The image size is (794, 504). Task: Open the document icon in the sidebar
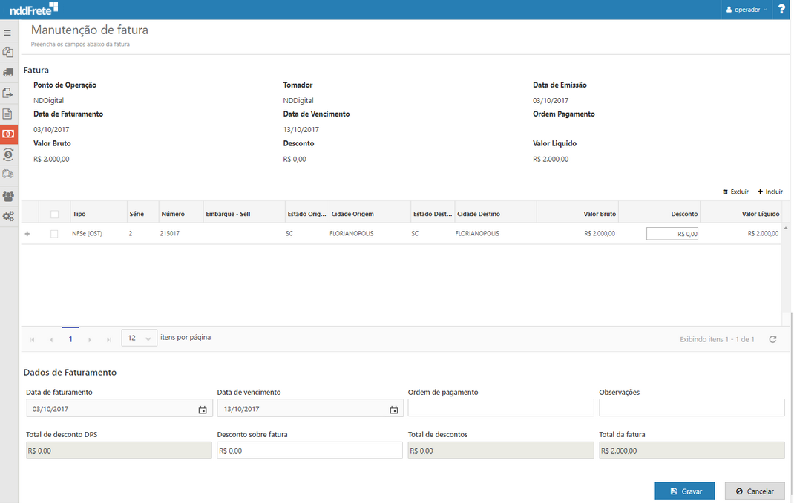tap(8, 114)
